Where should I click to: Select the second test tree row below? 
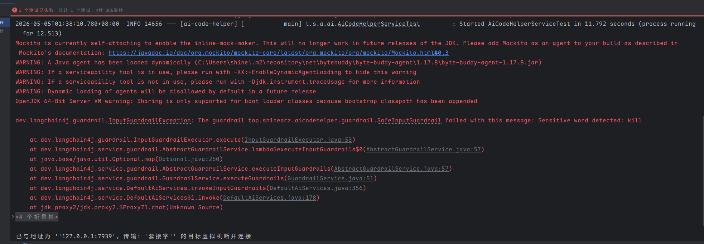(5, 31)
